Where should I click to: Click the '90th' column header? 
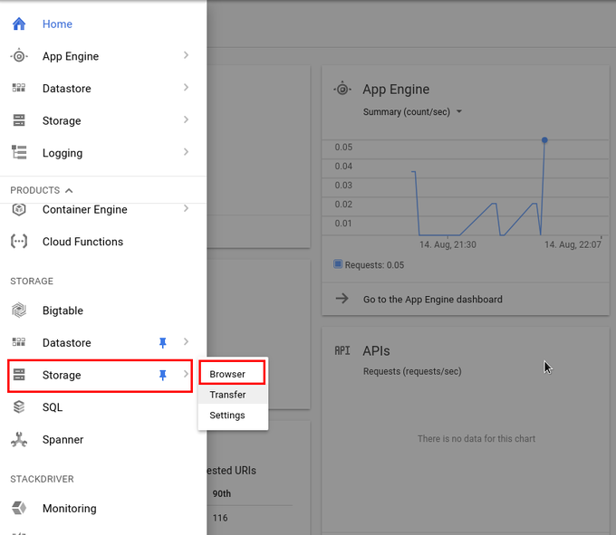tap(222, 493)
